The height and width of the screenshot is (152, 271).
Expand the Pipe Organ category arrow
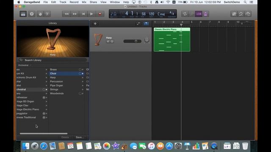click(83, 85)
